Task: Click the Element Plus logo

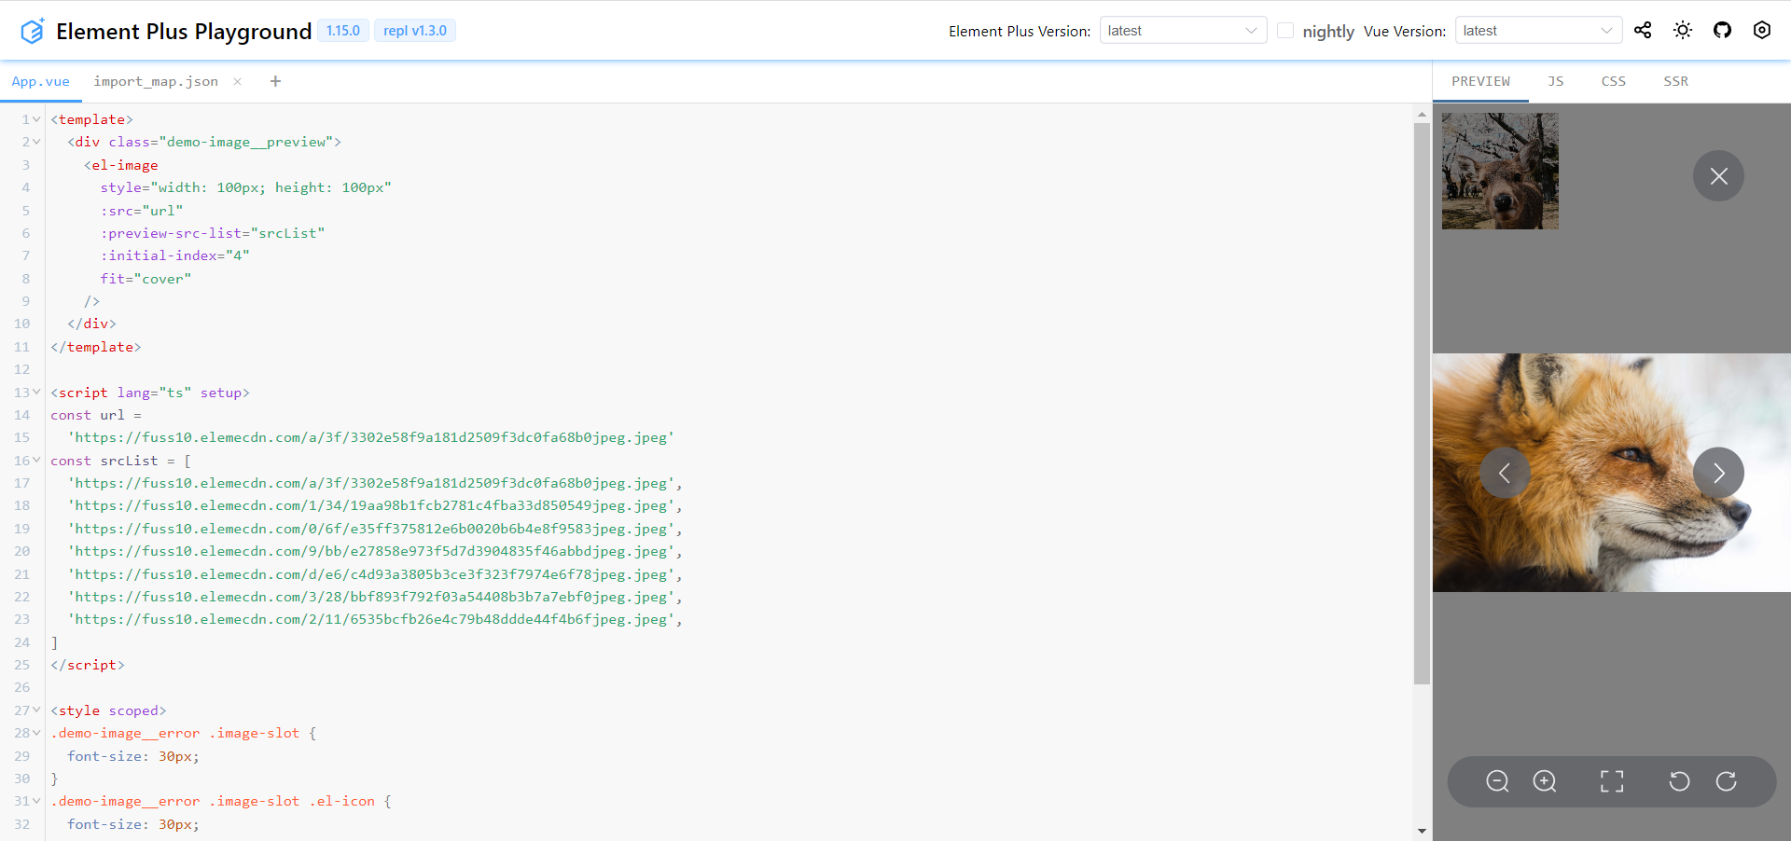Action: [33, 30]
